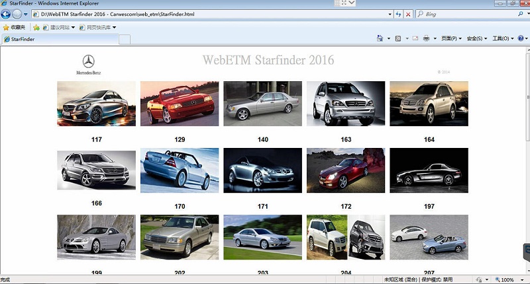The height and width of the screenshot is (284, 530).
Task: Open the 工具(O) tools menu
Action: 503,38
